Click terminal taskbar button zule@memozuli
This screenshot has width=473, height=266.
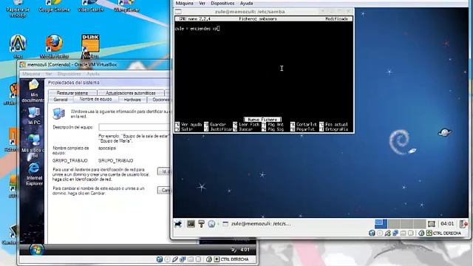point(256,224)
